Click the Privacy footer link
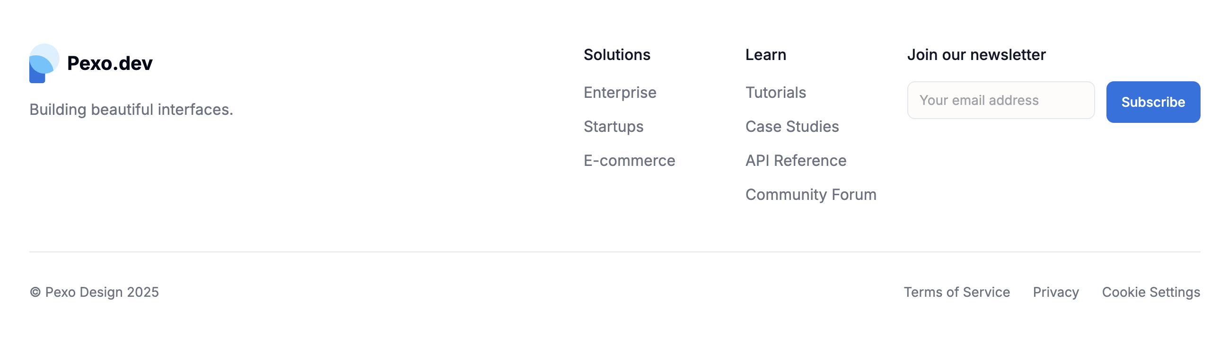 point(1055,292)
